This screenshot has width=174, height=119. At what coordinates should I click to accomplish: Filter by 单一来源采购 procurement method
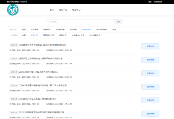[x=102, y=29]
